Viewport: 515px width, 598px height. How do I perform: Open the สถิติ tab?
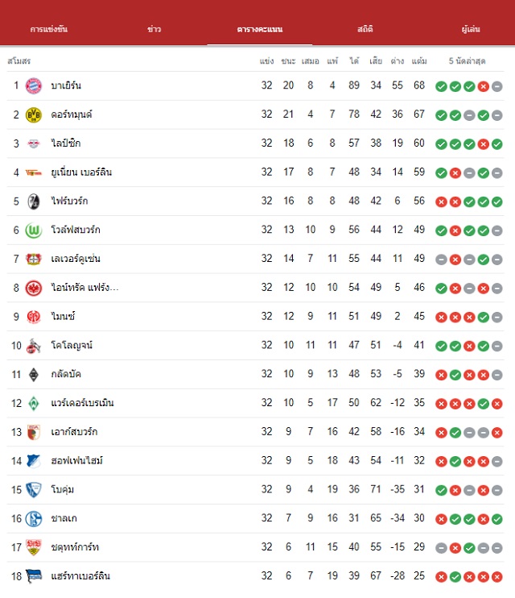[365, 29]
